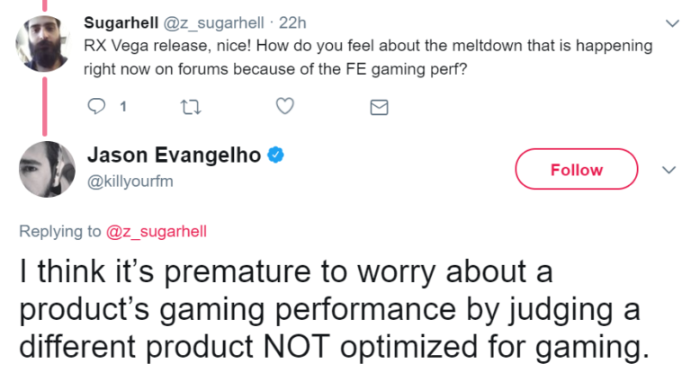Send Sugarhell's tweet via direct message
This screenshot has width=691, height=381.
pyautogui.click(x=379, y=108)
